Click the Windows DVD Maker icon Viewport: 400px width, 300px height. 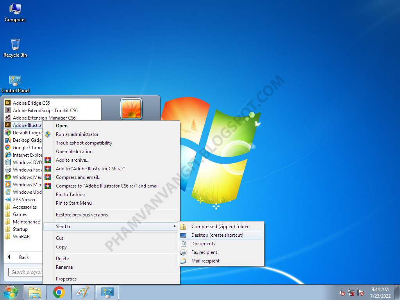click(8, 162)
